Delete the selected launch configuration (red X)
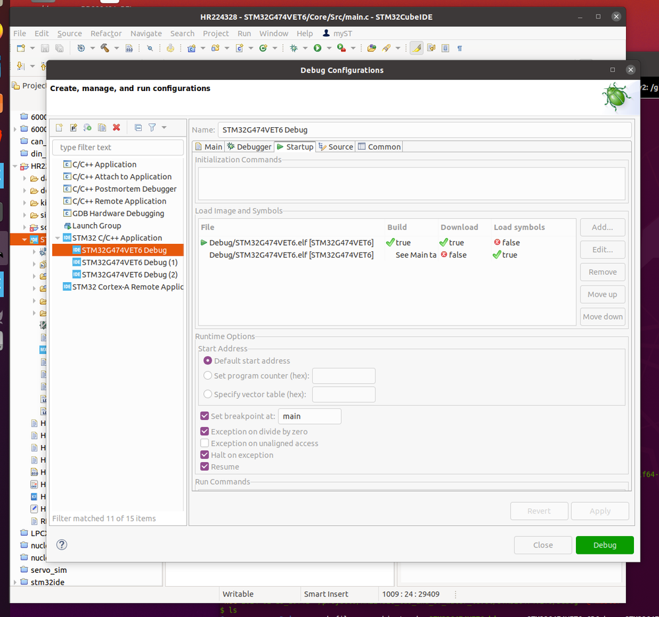Image resolution: width=659 pixels, height=617 pixels. 116,128
